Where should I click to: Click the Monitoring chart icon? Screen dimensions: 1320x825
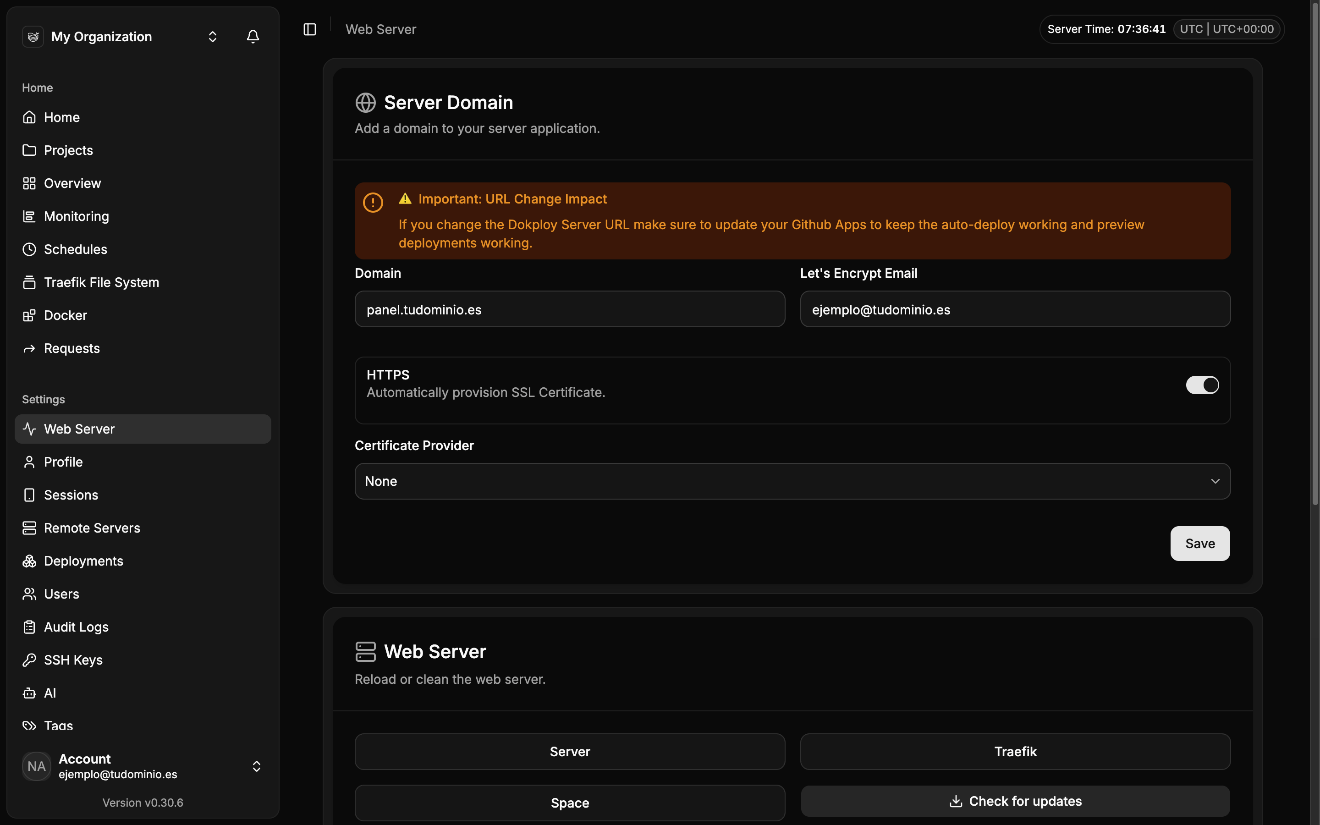(x=29, y=216)
